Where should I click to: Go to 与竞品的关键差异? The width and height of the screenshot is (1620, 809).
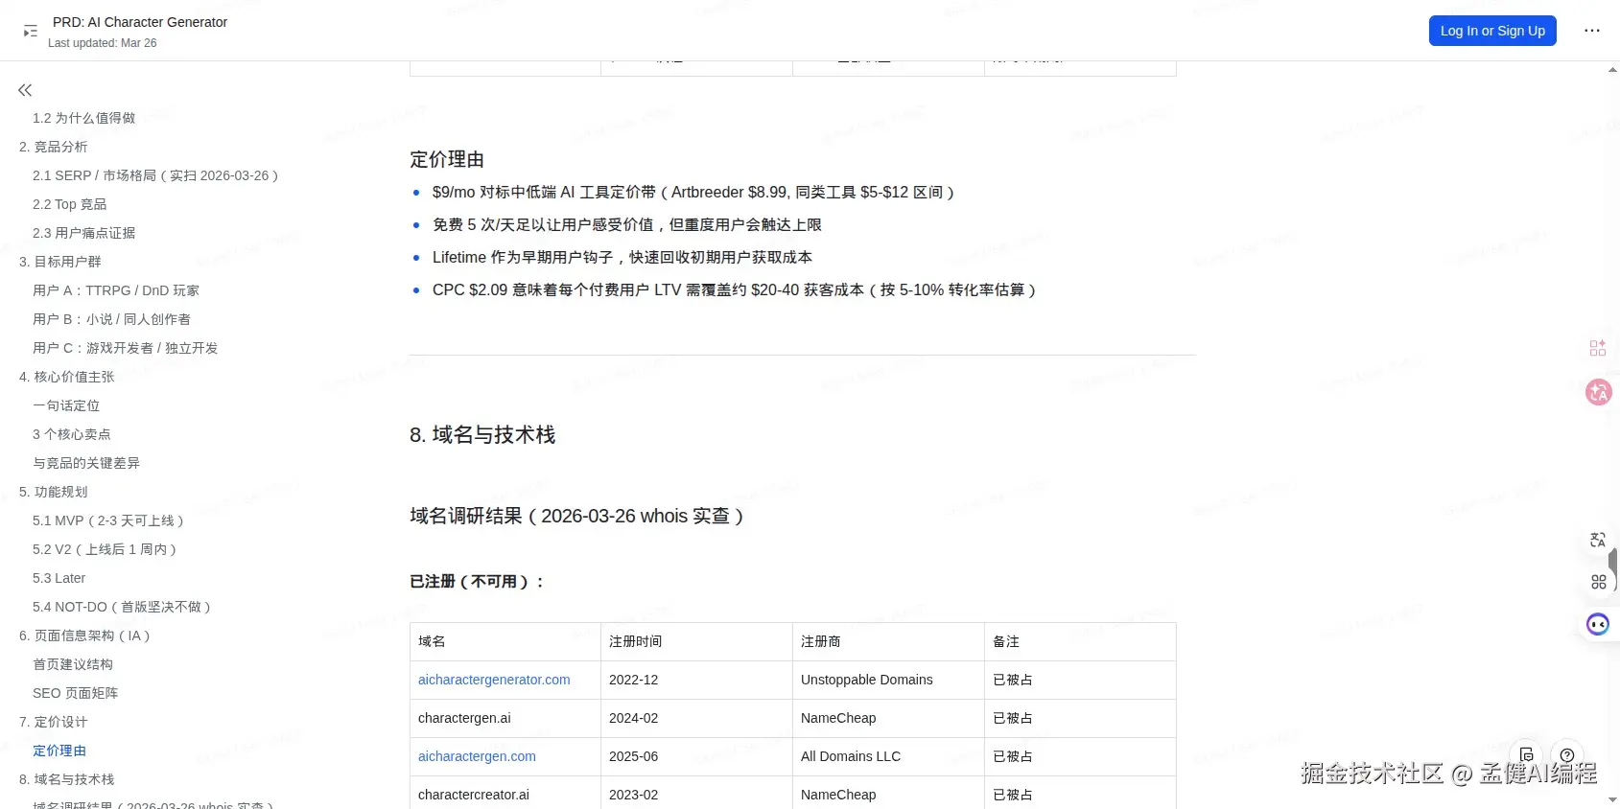coord(86,463)
